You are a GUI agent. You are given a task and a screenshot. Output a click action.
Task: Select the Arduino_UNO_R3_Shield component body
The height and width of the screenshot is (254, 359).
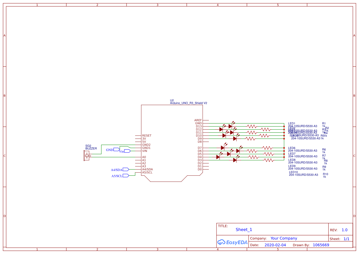pos(172,123)
